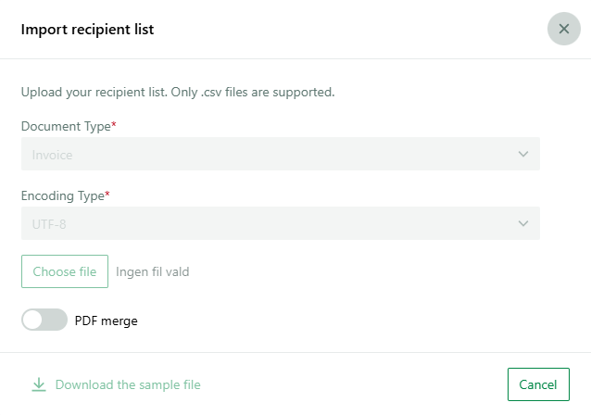Click the upload instructions about .csv files
The width and height of the screenshot is (591, 415).
(x=178, y=92)
